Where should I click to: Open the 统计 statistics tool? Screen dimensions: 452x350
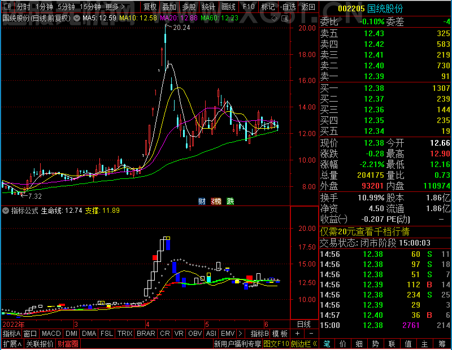(x=208, y=7)
